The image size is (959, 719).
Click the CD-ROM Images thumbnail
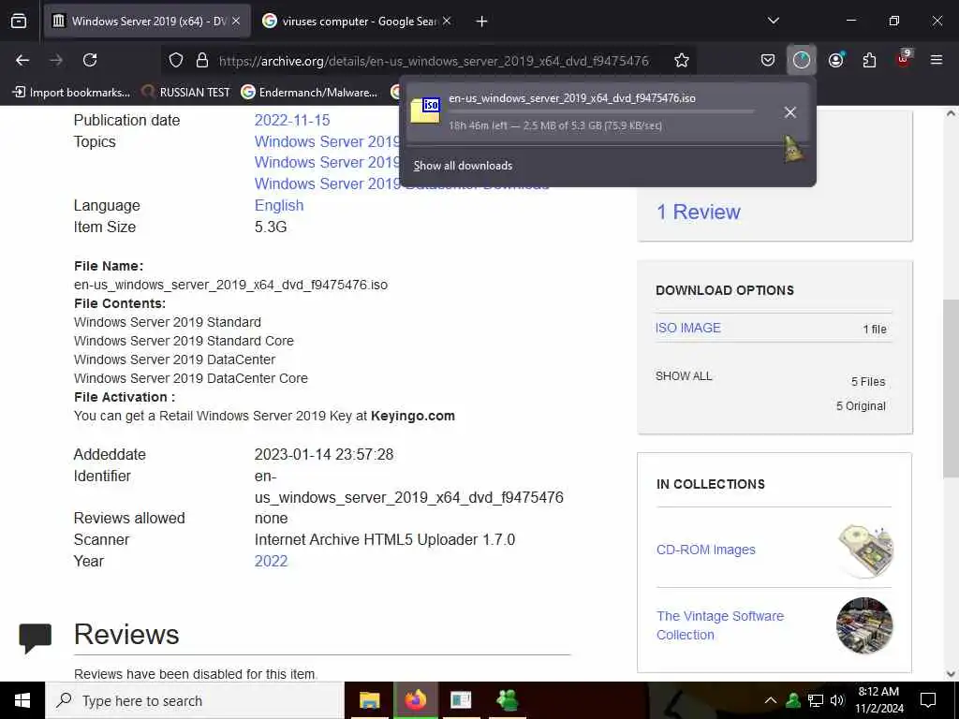[864, 550]
